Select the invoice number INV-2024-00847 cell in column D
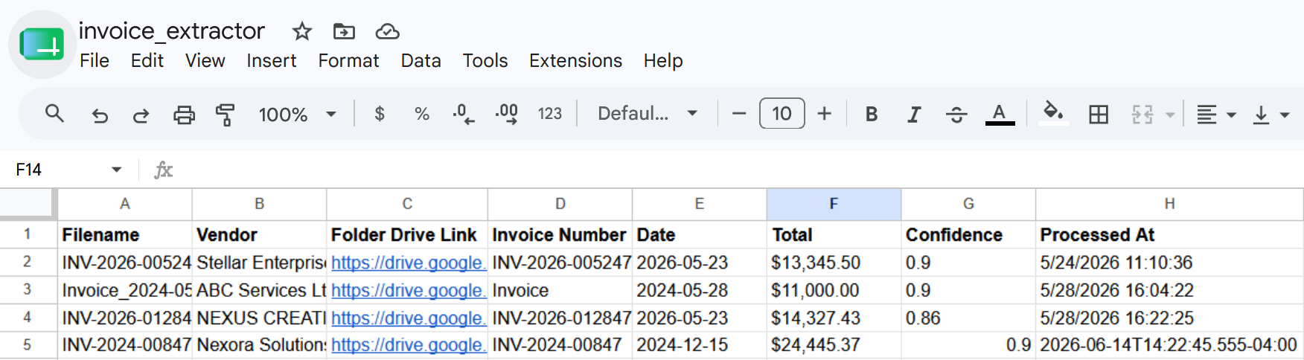 coord(560,345)
